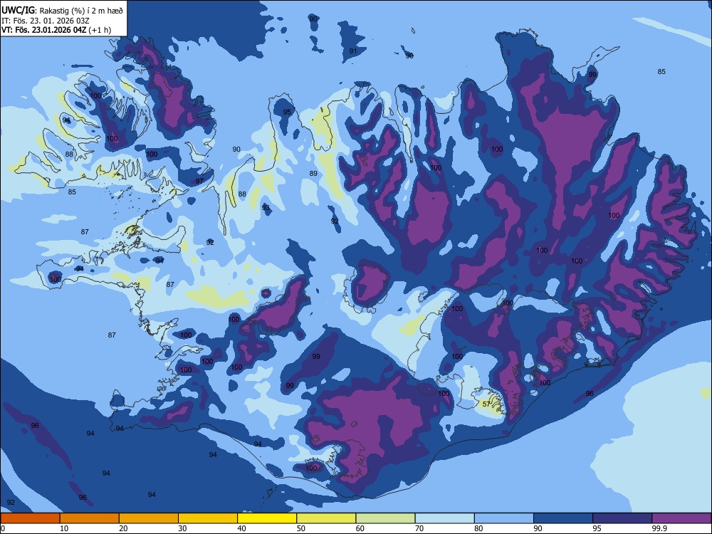Pick the pale blue 70–80 legend swatch

point(445,518)
